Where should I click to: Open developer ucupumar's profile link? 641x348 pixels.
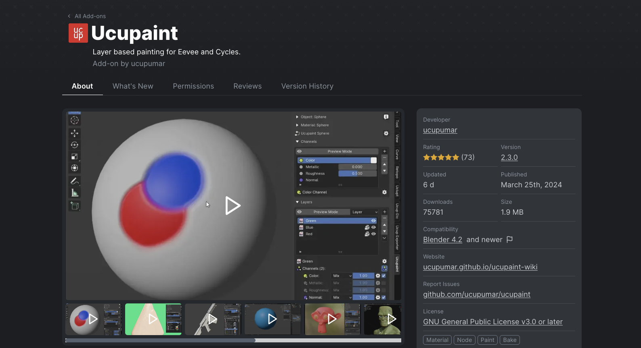(x=440, y=130)
